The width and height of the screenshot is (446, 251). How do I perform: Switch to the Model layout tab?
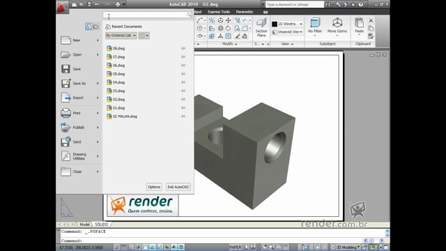(84, 225)
